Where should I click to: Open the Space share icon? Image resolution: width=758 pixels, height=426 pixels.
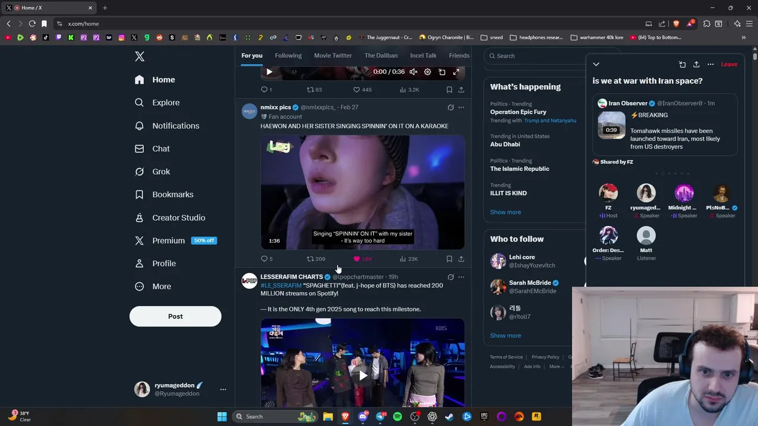(x=696, y=64)
